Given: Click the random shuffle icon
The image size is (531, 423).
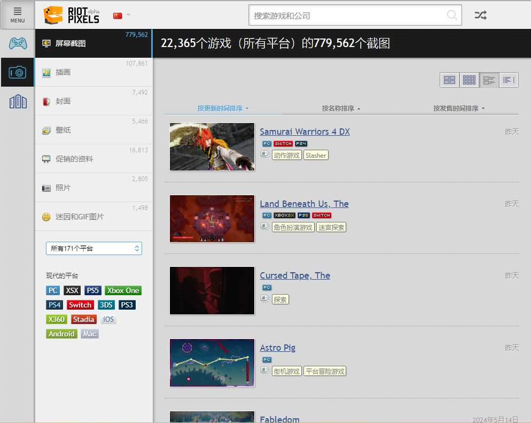Looking at the screenshot, I should [x=481, y=16].
